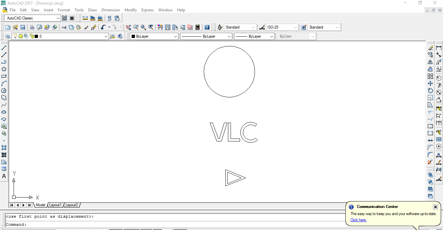The image size is (443, 230).
Task: Select the Table tool
Action: click(4, 169)
